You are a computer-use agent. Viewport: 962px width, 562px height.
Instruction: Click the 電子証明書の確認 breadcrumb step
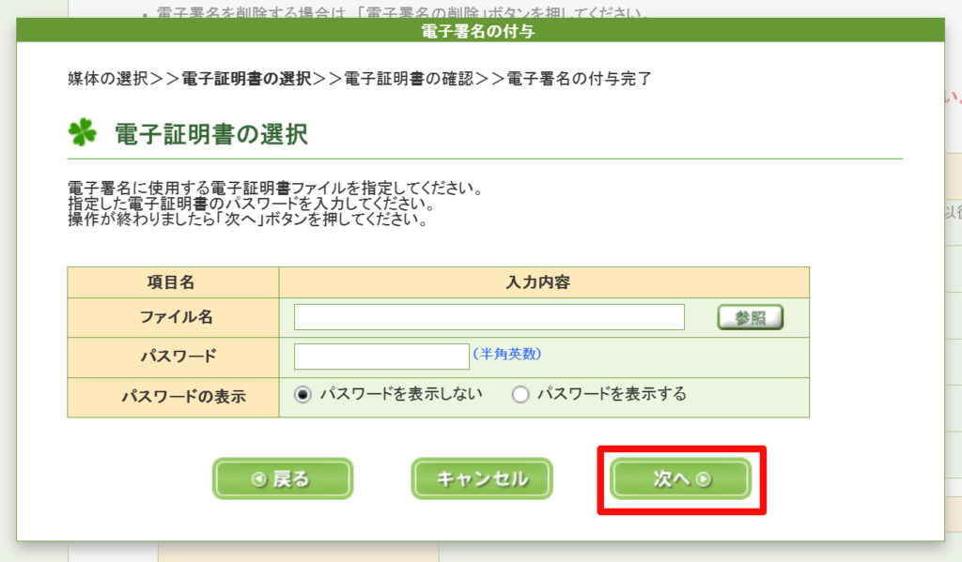click(409, 79)
